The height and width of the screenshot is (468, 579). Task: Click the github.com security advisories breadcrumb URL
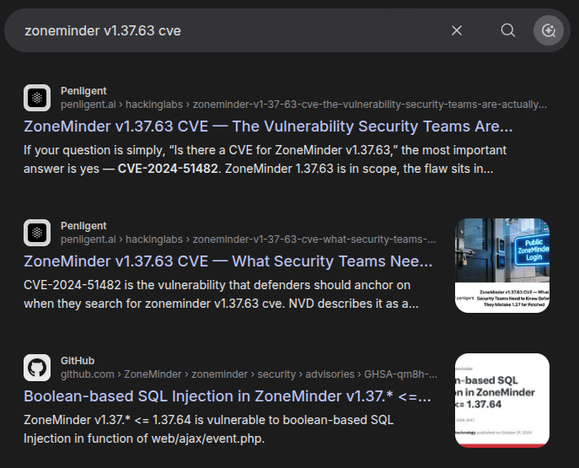pyautogui.click(x=249, y=374)
